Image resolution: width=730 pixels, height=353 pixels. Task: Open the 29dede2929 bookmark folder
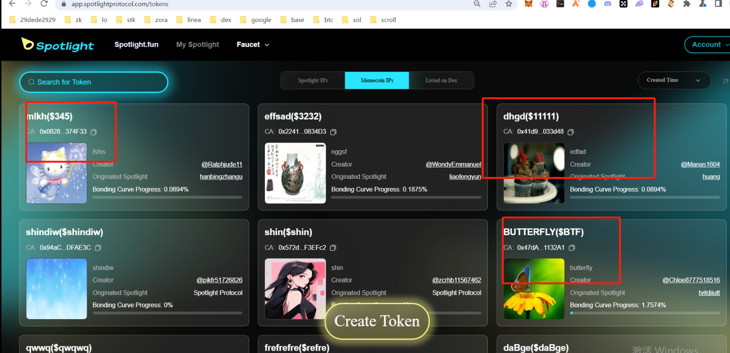point(32,20)
